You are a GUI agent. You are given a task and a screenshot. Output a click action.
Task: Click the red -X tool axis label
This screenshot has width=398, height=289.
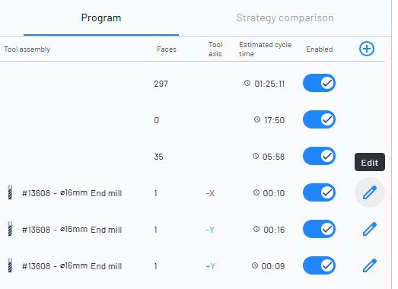[210, 193]
